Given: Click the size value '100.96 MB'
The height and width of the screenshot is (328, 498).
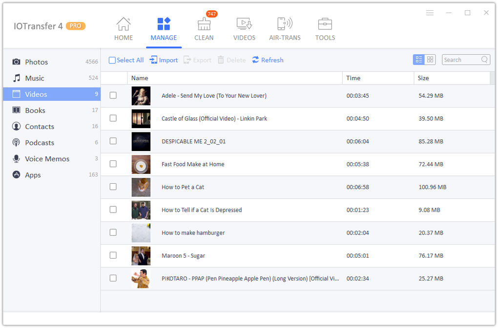Looking at the screenshot, I should click(432, 187).
